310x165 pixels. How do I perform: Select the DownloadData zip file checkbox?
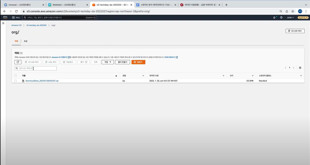16,81
